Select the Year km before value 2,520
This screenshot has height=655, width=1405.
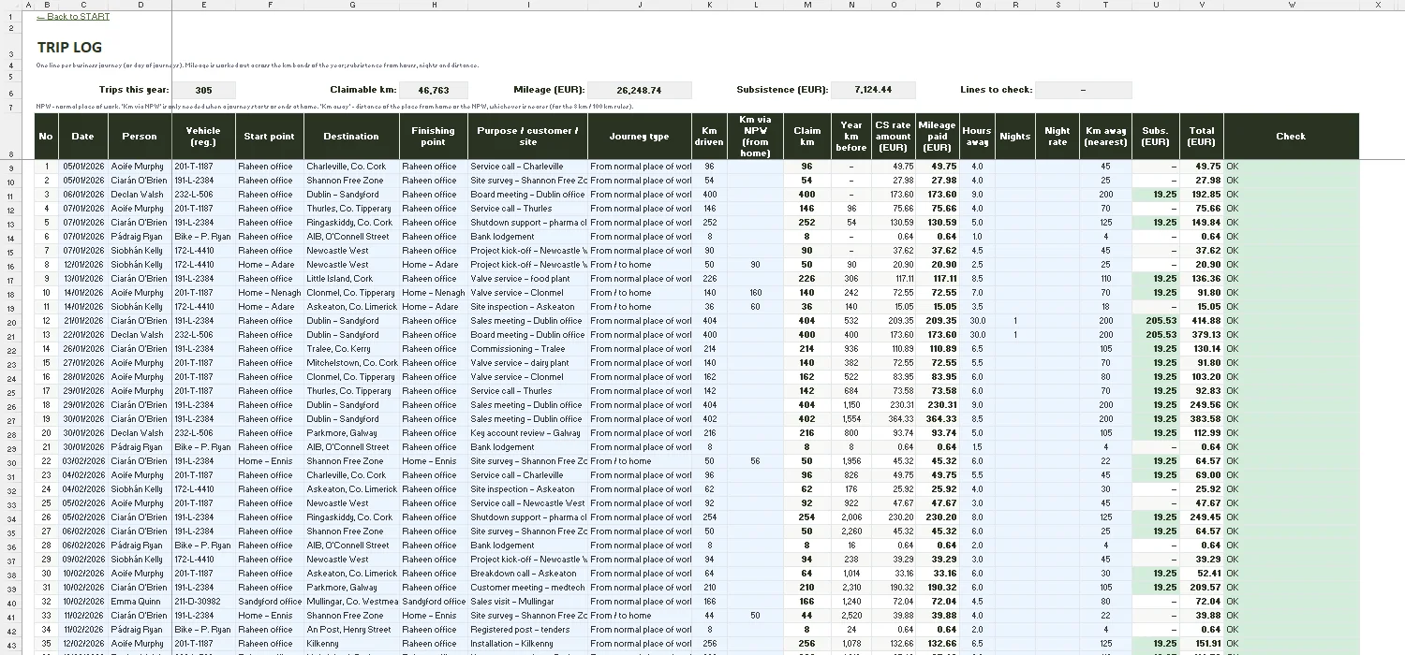click(x=851, y=616)
